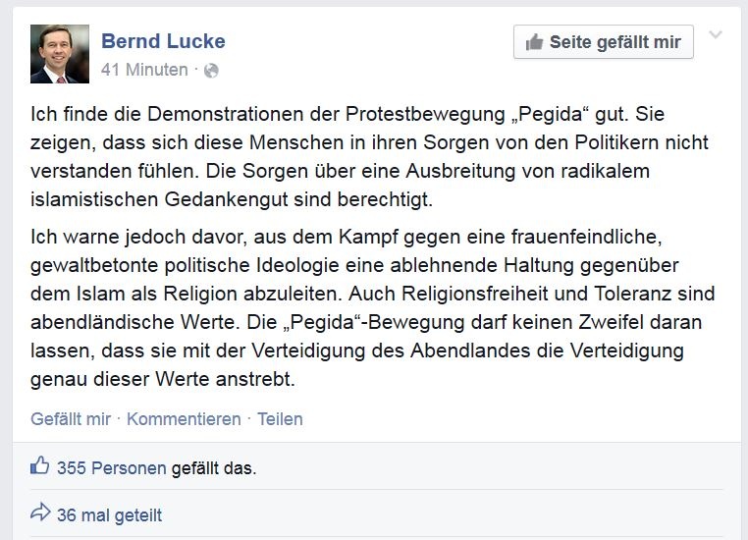The width and height of the screenshot is (748, 540).
Task: Like the post via Gefällt mir
Action: click(71, 418)
